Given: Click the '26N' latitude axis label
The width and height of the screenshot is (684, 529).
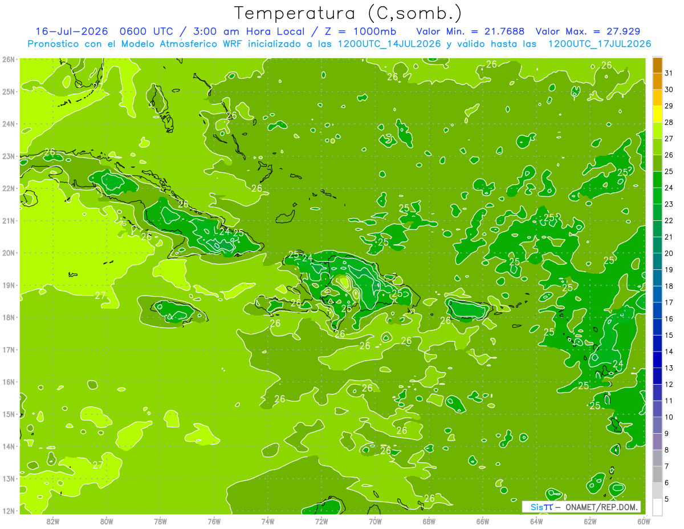Looking at the screenshot, I should coord(8,59).
